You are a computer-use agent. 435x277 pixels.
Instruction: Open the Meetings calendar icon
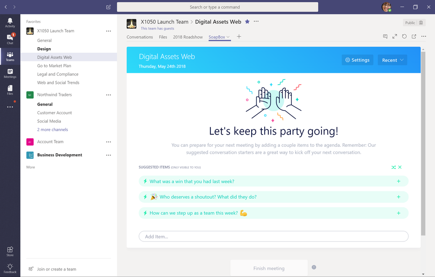10,73
